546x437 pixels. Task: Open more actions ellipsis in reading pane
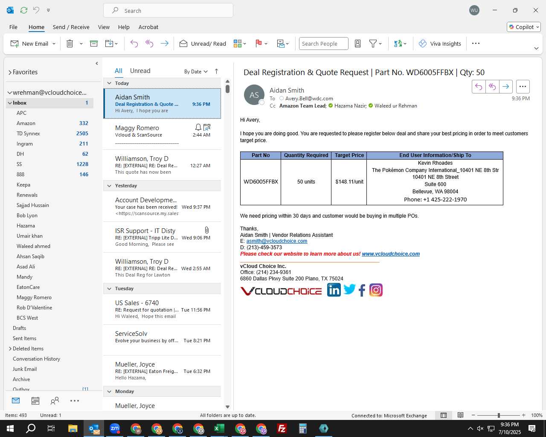pos(523,87)
